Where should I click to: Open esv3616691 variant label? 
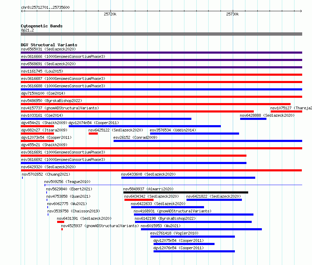click(63, 152)
